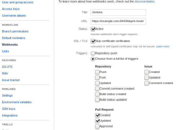Click the webhook URL input field
Screen dimensions: 176x130
(118, 21)
